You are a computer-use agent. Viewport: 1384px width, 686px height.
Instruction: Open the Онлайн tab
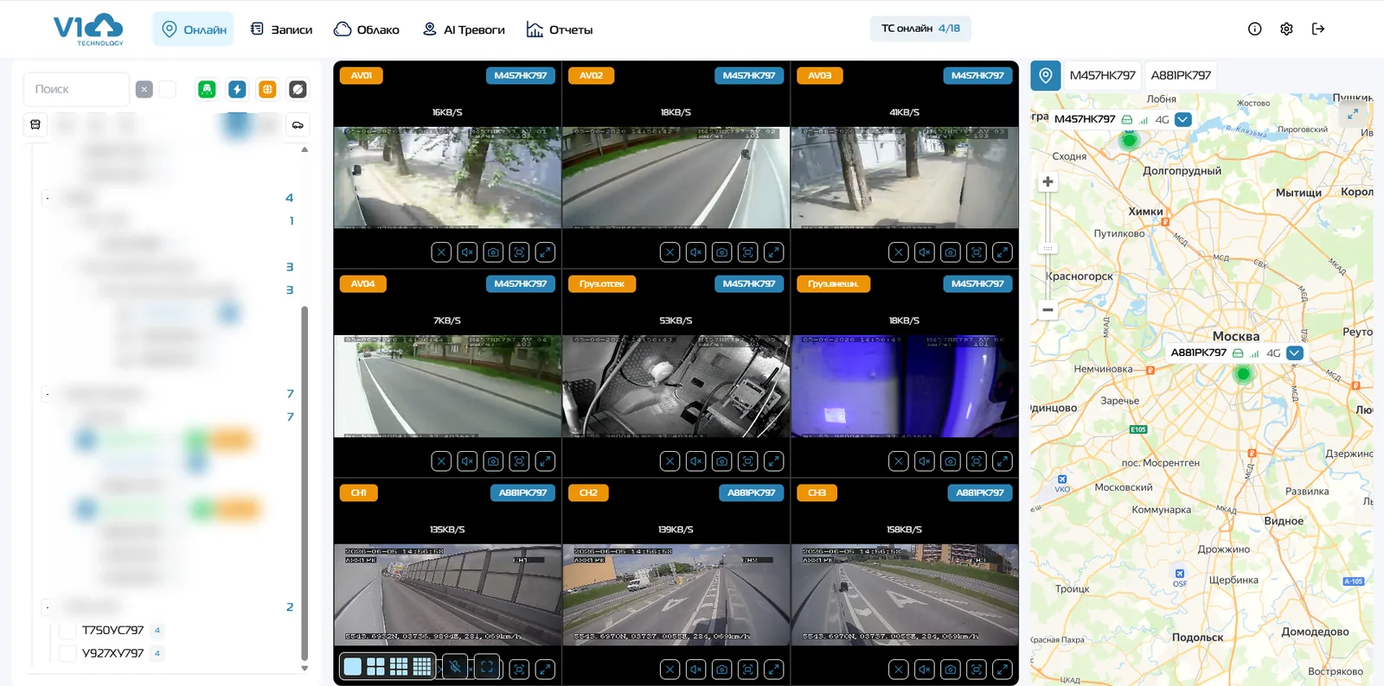(x=194, y=29)
